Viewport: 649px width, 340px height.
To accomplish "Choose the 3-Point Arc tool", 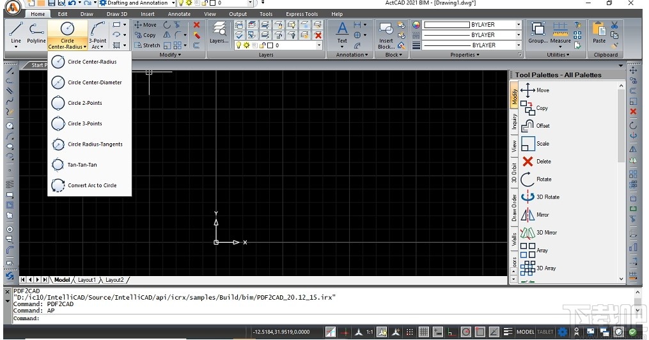I will pos(97,35).
